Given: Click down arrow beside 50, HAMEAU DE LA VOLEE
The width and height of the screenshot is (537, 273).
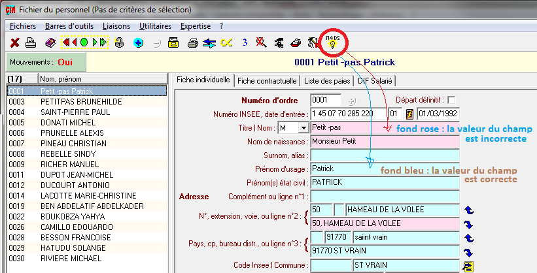Looking at the screenshot, I should (468, 225).
